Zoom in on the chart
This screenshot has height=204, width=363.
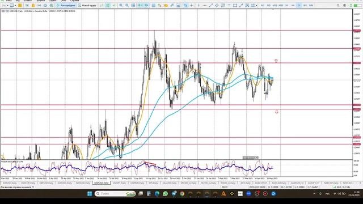click(x=121, y=5)
